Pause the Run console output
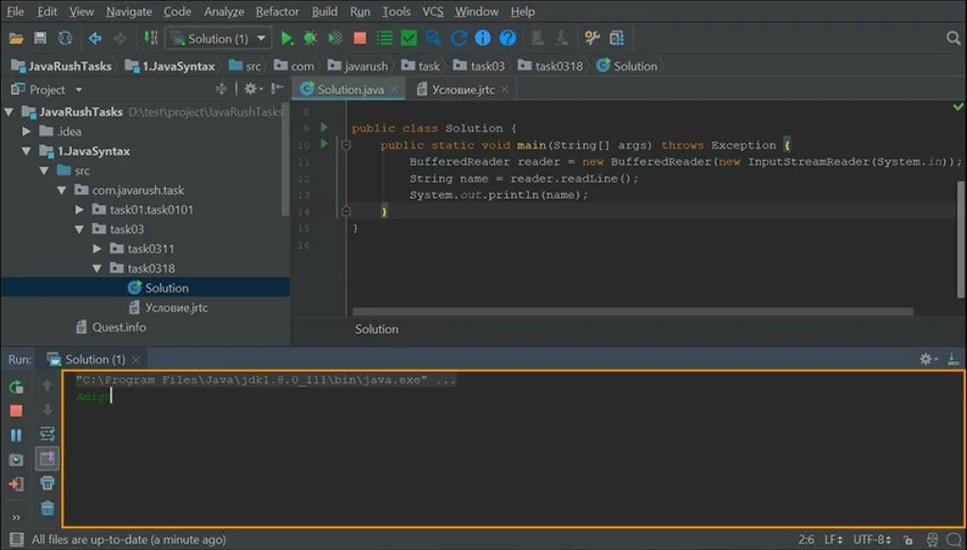This screenshot has width=967, height=550. 16,435
